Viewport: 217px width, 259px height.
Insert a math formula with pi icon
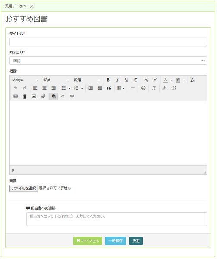[x=154, y=88]
